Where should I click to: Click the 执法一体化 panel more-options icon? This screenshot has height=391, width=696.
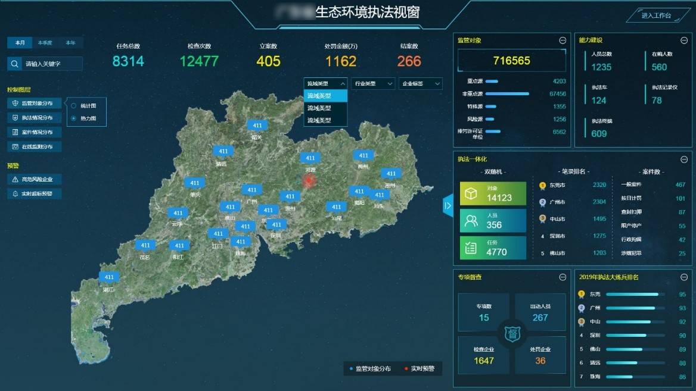pyautogui.click(x=684, y=159)
